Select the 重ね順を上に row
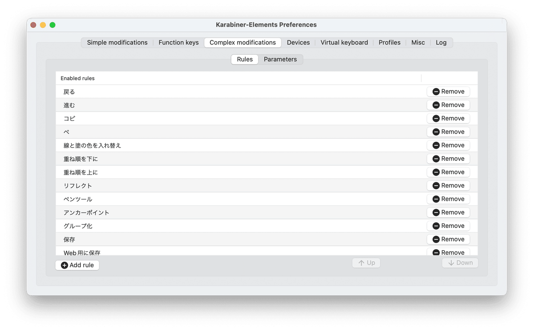 [267, 172]
